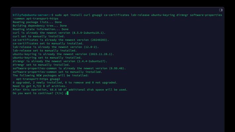
Task: Click 'gnupg2' in the apt install command
Action: (x=97, y=15)
